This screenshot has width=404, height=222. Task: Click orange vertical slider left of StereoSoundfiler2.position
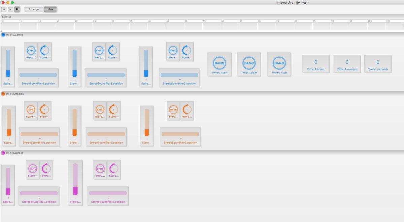pos(75,122)
